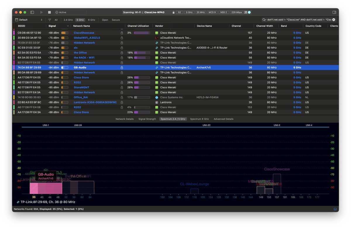This screenshot has height=228, width=351.
Task: Click the Cisco Meraki icon in CiscoShowcase row
Action: click(x=157, y=33)
